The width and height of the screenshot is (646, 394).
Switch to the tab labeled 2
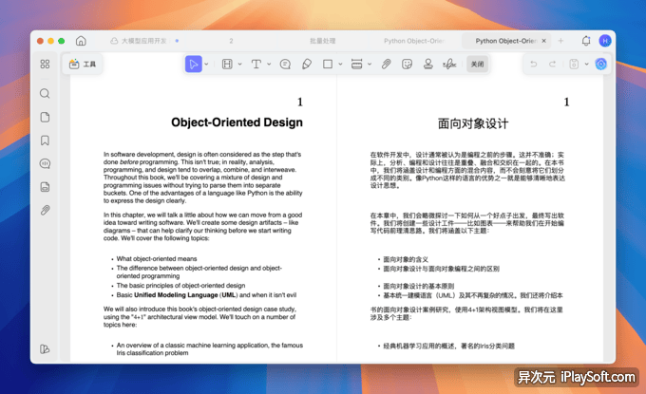231,41
